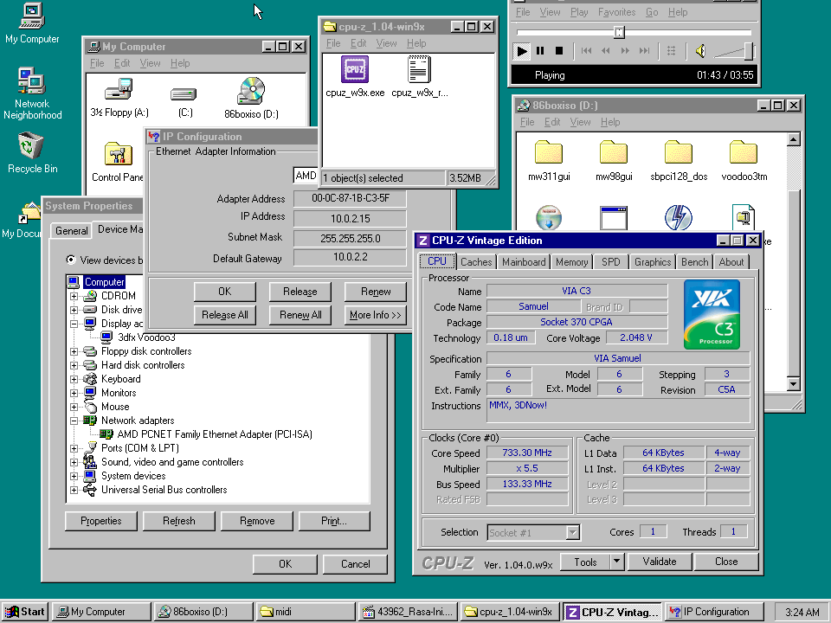
Task: Click the Renew All button
Action: click(300, 315)
